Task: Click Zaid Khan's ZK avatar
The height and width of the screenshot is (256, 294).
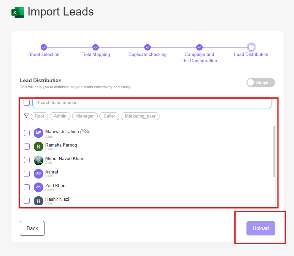Action: coord(38,187)
